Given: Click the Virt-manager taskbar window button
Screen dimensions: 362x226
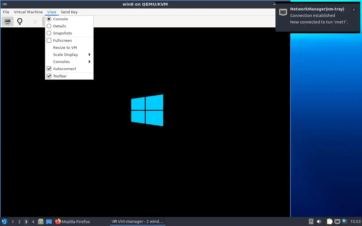Looking at the screenshot, I should (137, 221).
